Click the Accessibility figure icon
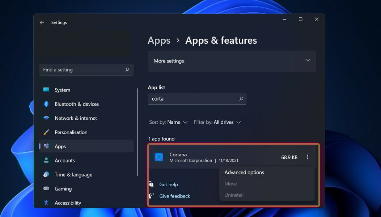This screenshot has height=217, width=381. (46, 203)
